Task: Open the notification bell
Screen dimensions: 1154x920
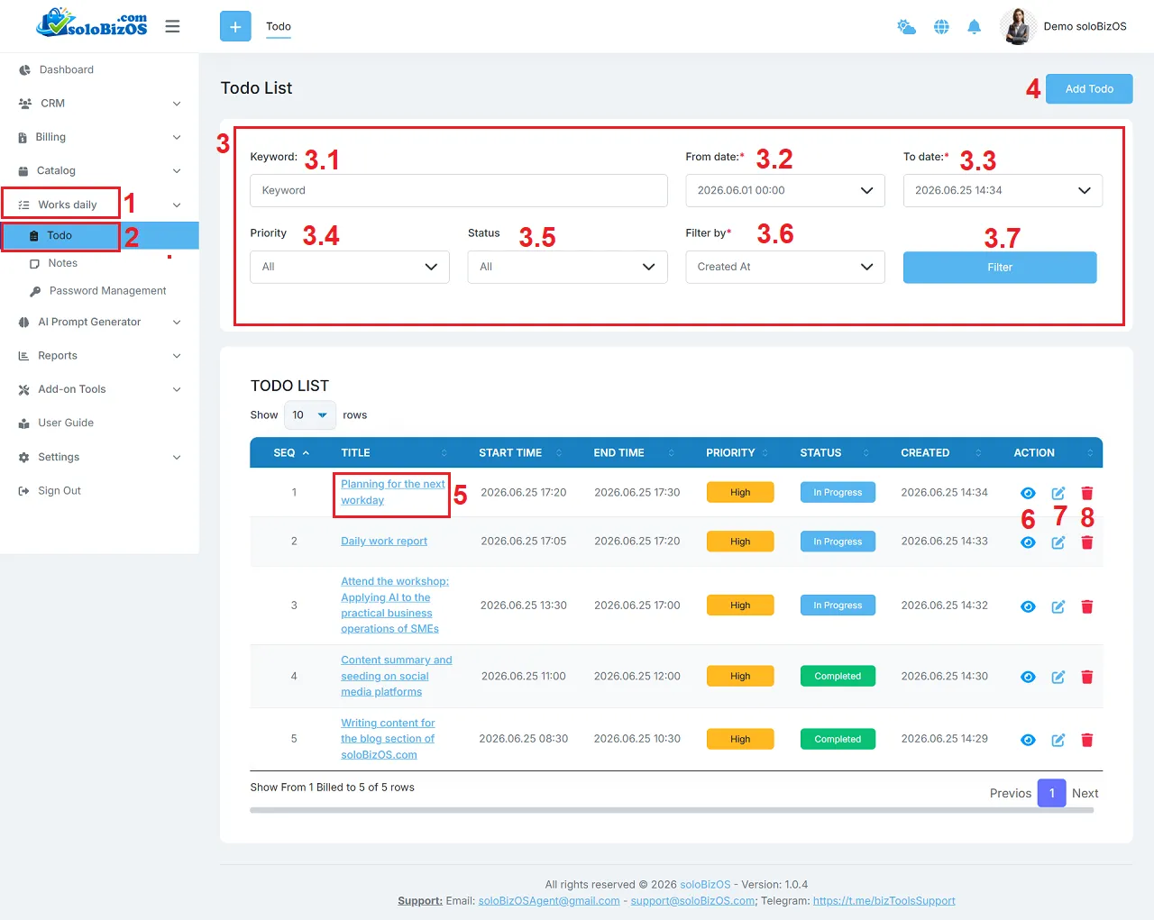Action: coord(974,27)
